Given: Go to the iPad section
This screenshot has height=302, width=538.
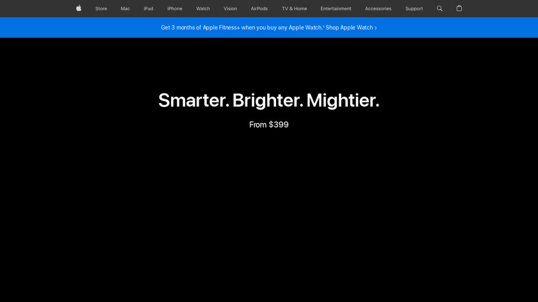Looking at the screenshot, I should [149, 8].
